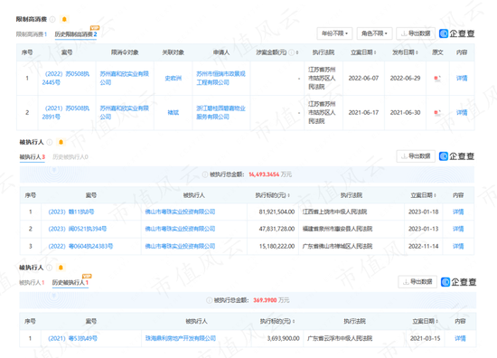Click info icon before 被执行总金额 14,493.3454 万元
The image size is (497, 358).
point(205,174)
